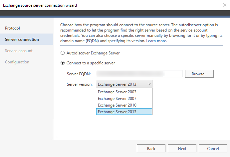The width and height of the screenshot is (230, 157).
Task: Choose Exchange Server 2010 from list
Action: click(124, 105)
